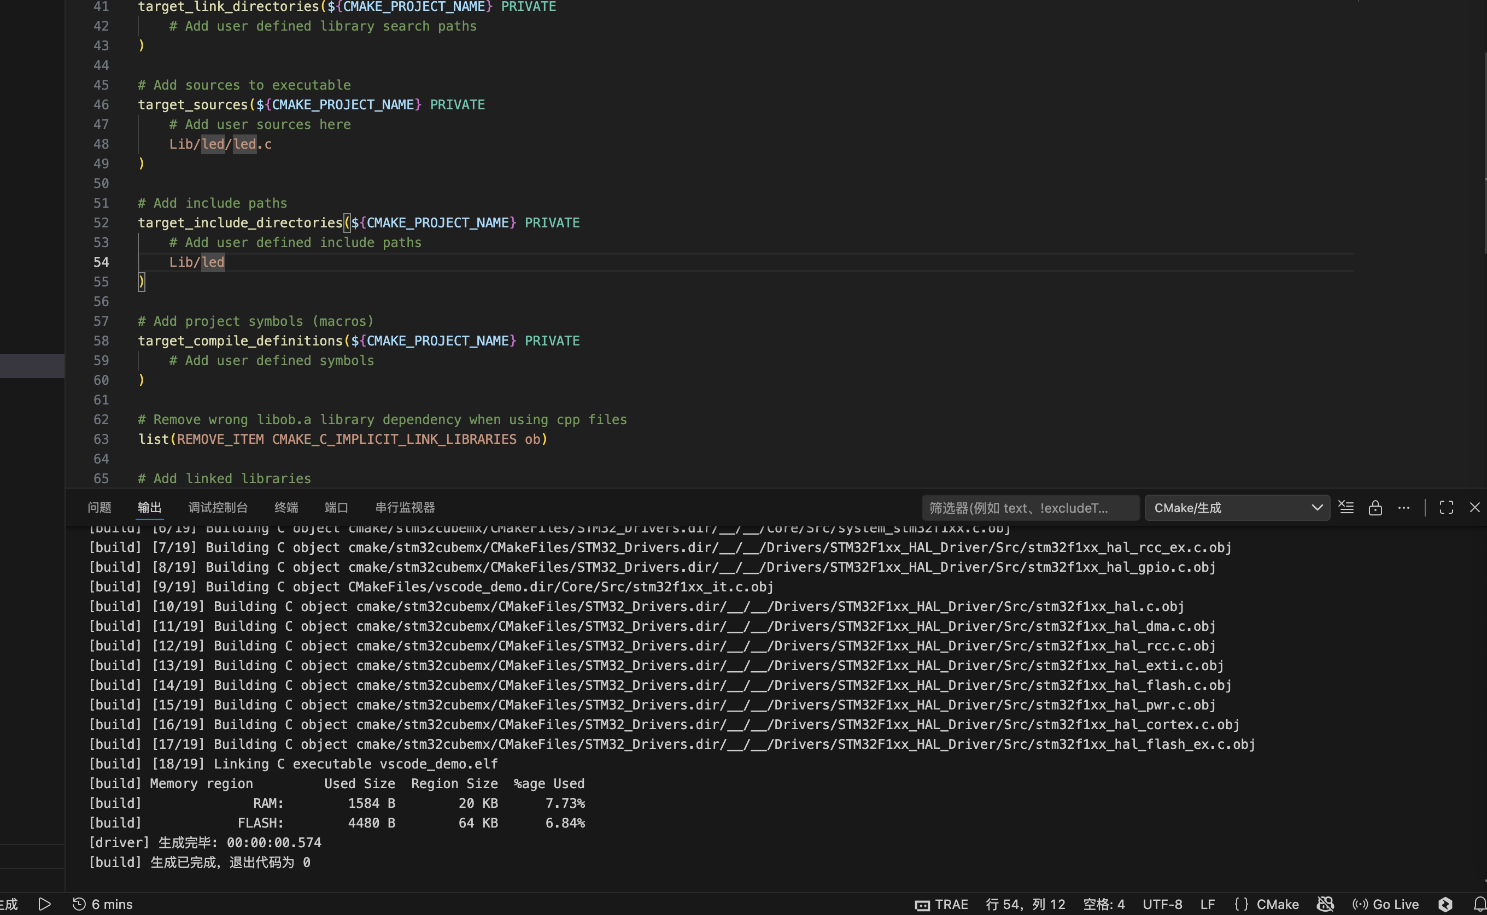Click the Go Live broadcast button
The width and height of the screenshot is (1487, 915).
point(1386,904)
